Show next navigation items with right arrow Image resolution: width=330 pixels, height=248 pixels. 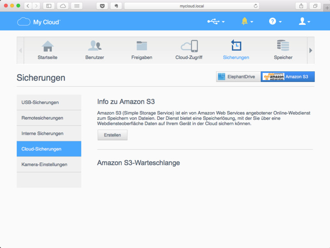pyautogui.click(x=311, y=50)
